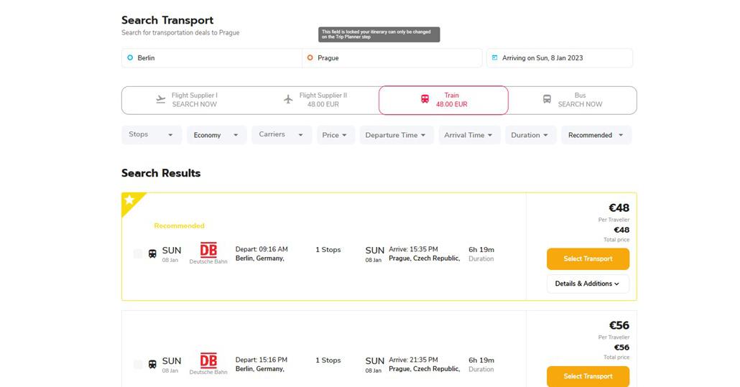Click the yellow star Recommended badge

pyautogui.click(x=130, y=200)
